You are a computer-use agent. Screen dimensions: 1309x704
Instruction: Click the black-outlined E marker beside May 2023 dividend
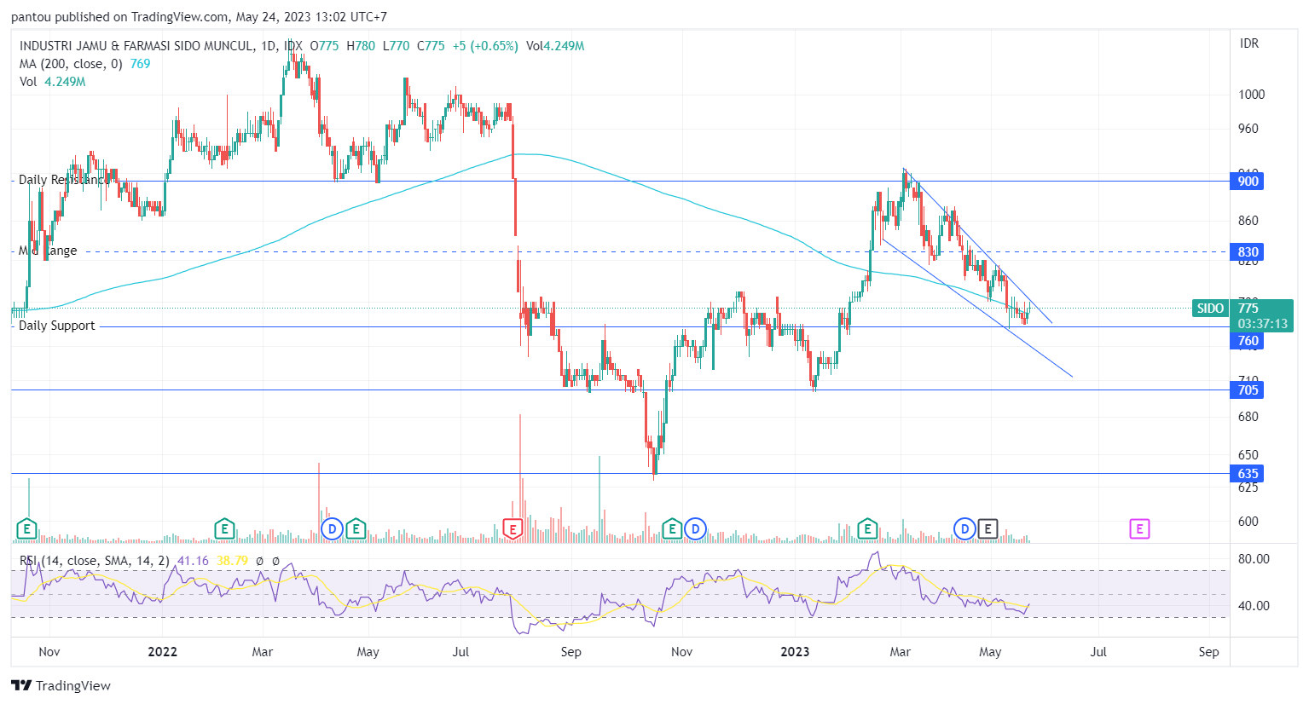[988, 529]
